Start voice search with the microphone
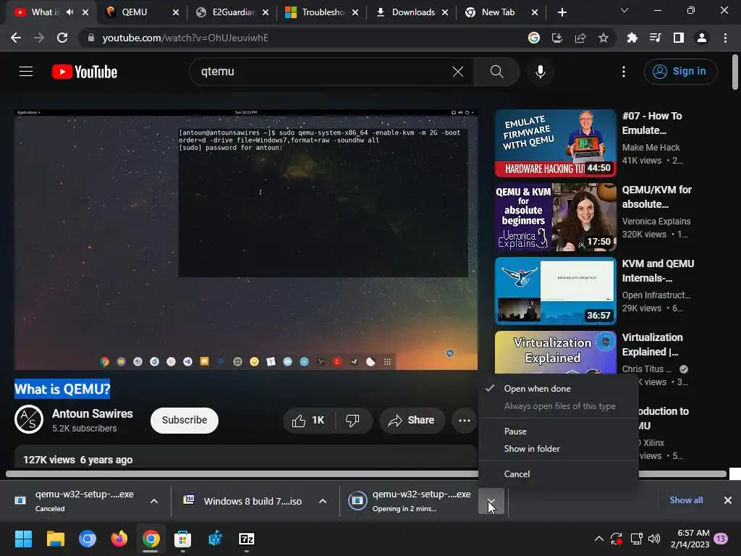Viewport: 741px width, 556px height. tap(540, 72)
